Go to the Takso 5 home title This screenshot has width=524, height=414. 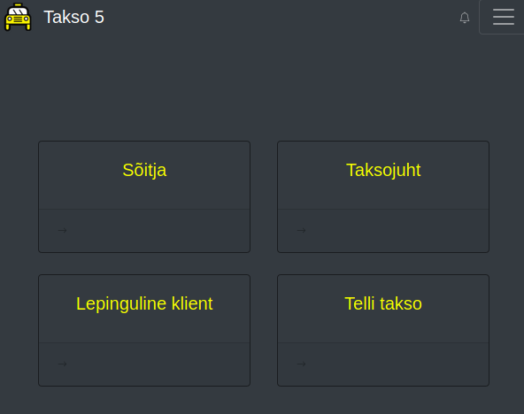[73, 17]
